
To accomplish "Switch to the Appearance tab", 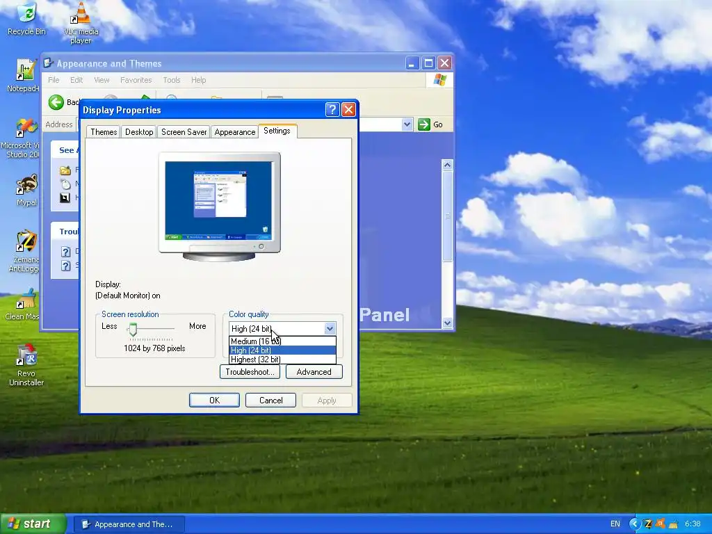I will coord(235,131).
